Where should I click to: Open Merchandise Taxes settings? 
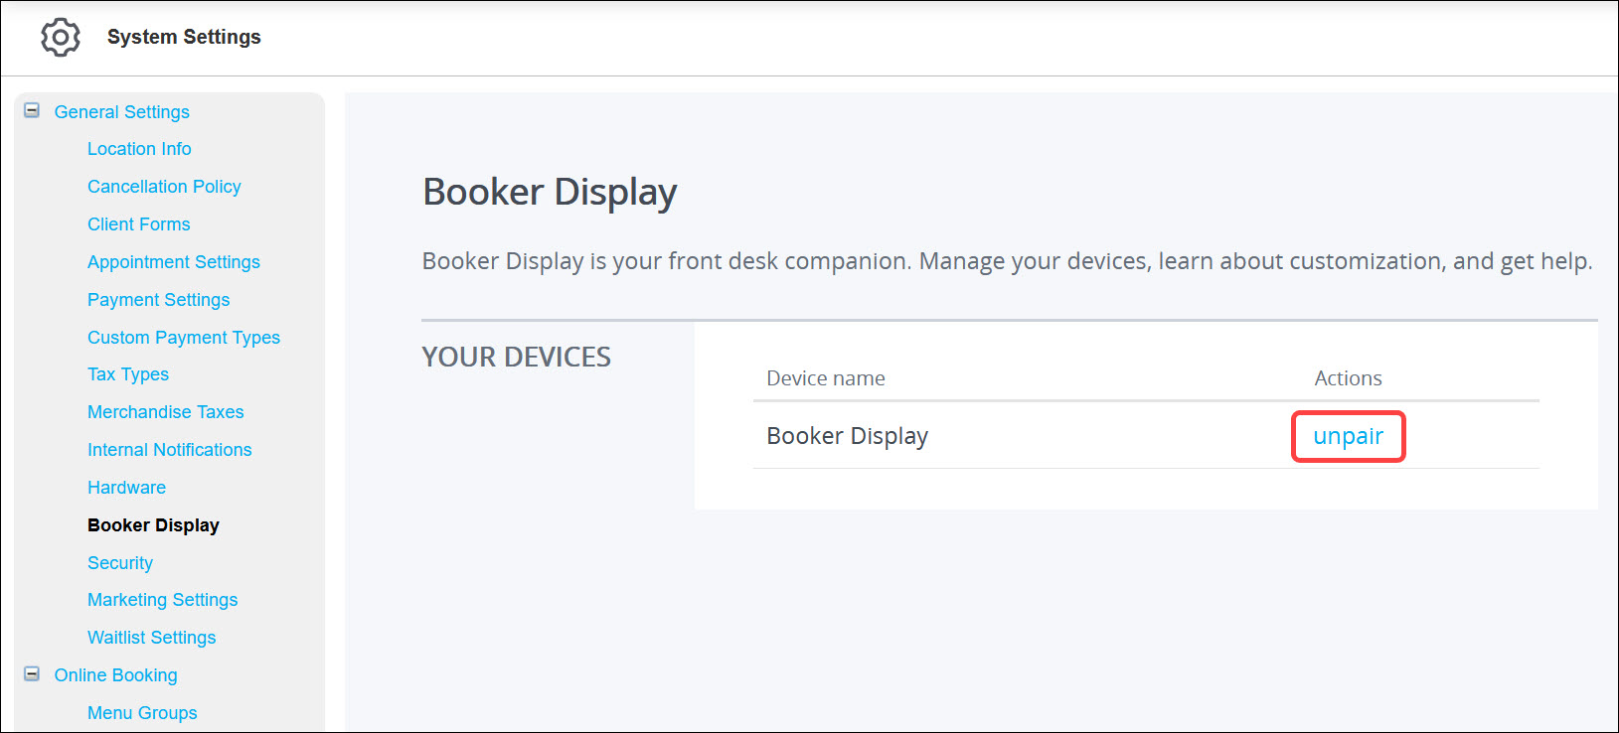coord(165,411)
